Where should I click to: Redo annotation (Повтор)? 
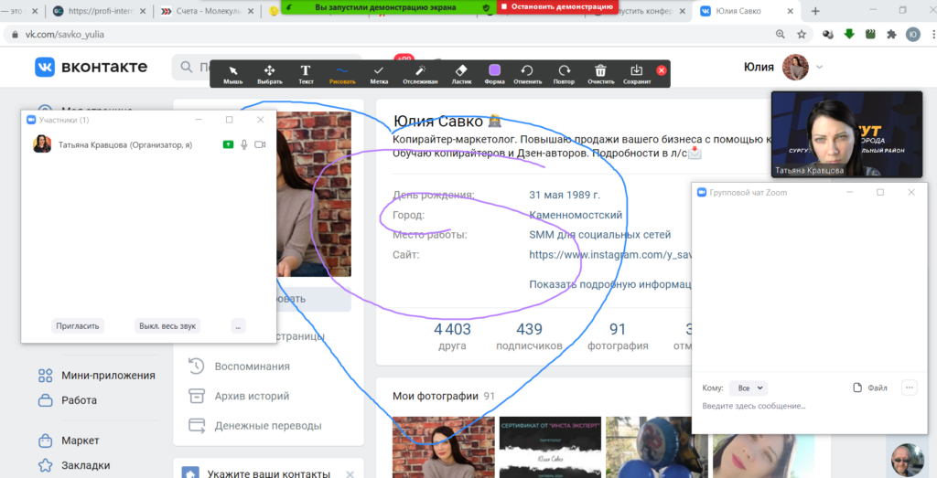click(564, 74)
